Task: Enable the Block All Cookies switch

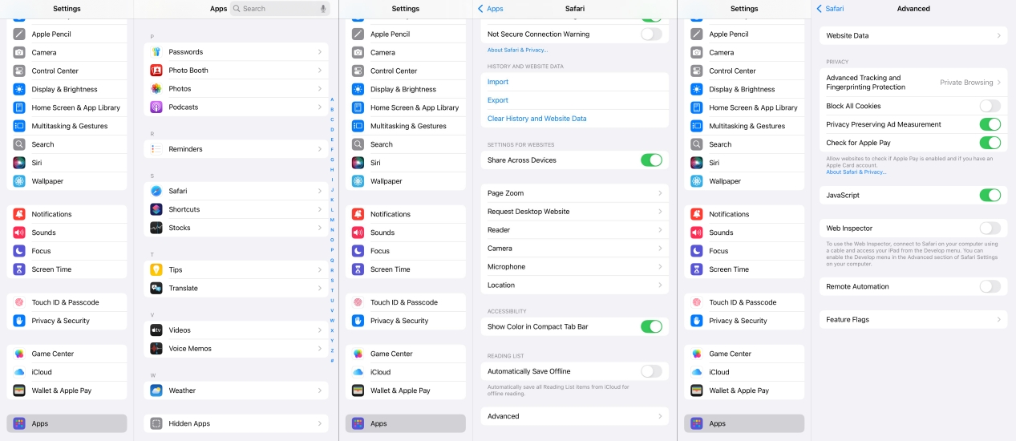Action: click(x=990, y=107)
